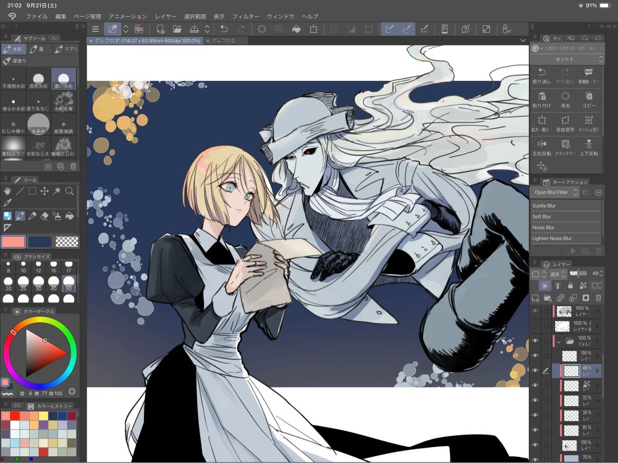Run the Subtle Blur auto action
The height and width of the screenshot is (463, 618).
coord(565,206)
